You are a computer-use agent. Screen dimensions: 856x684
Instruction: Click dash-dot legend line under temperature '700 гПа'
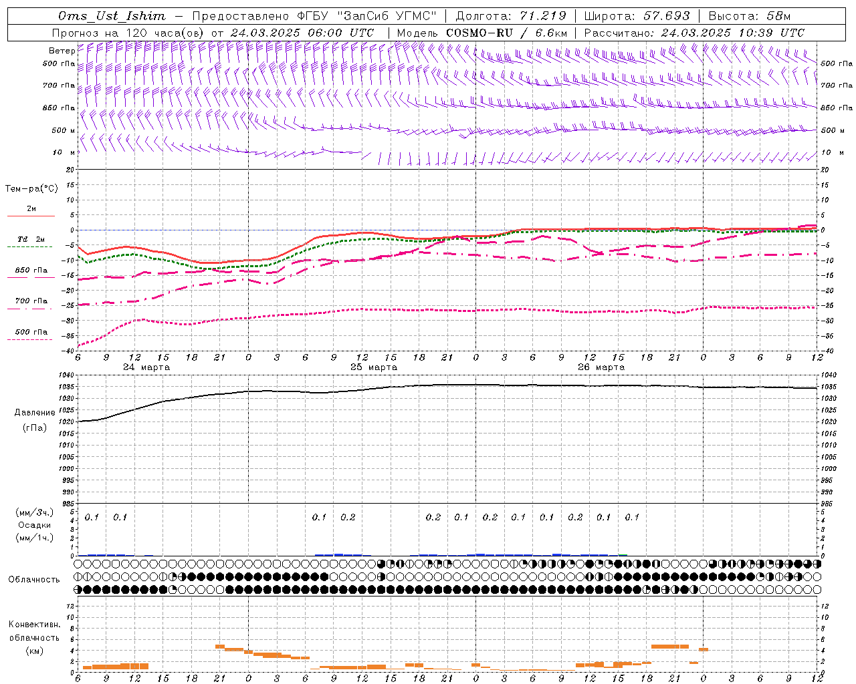(x=29, y=309)
